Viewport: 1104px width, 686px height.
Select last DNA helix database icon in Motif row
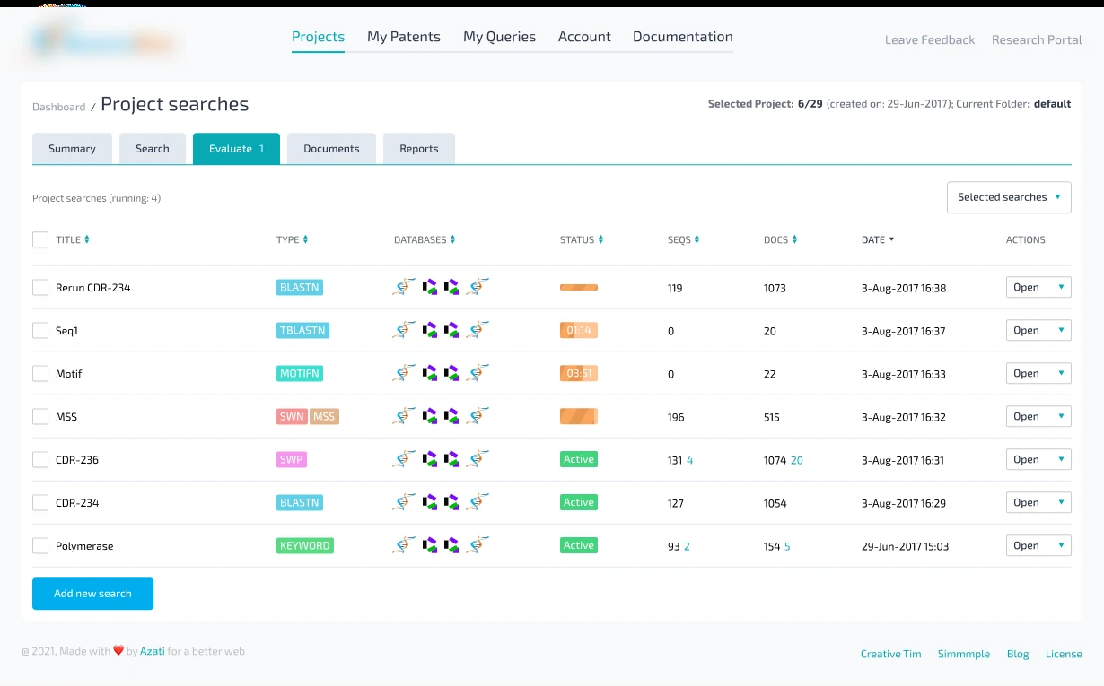pyautogui.click(x=478, y=373)
